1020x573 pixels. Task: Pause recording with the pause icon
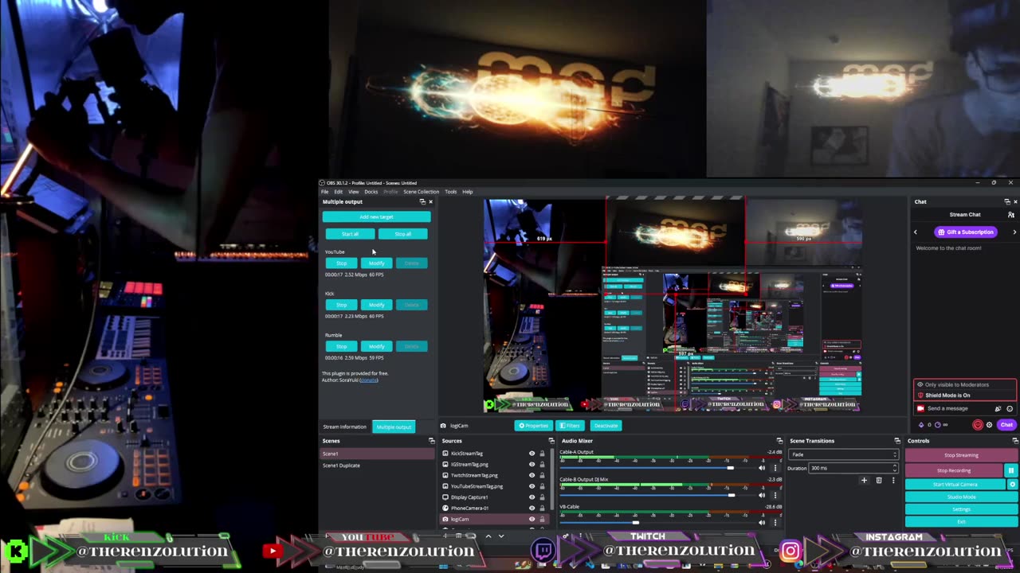point(1011,470)
